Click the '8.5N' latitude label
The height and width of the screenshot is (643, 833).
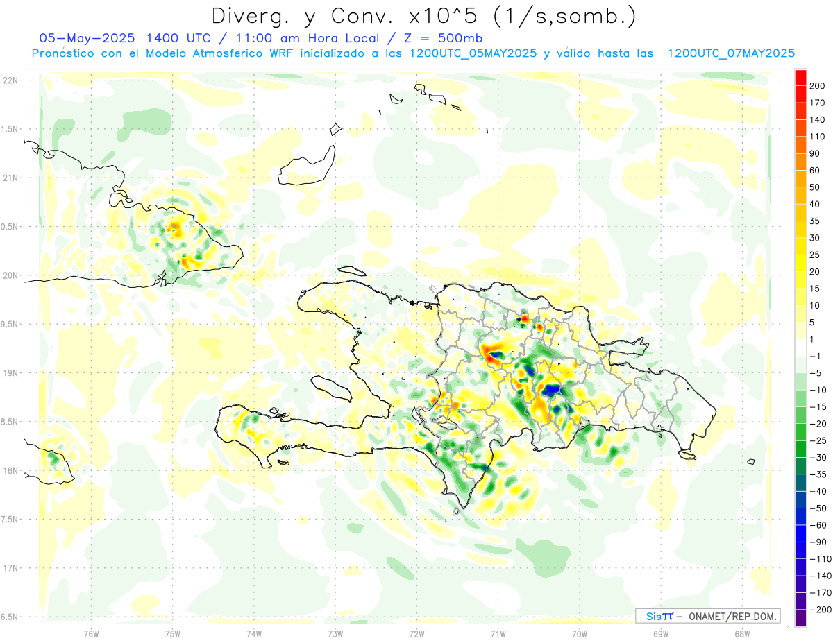10,422
